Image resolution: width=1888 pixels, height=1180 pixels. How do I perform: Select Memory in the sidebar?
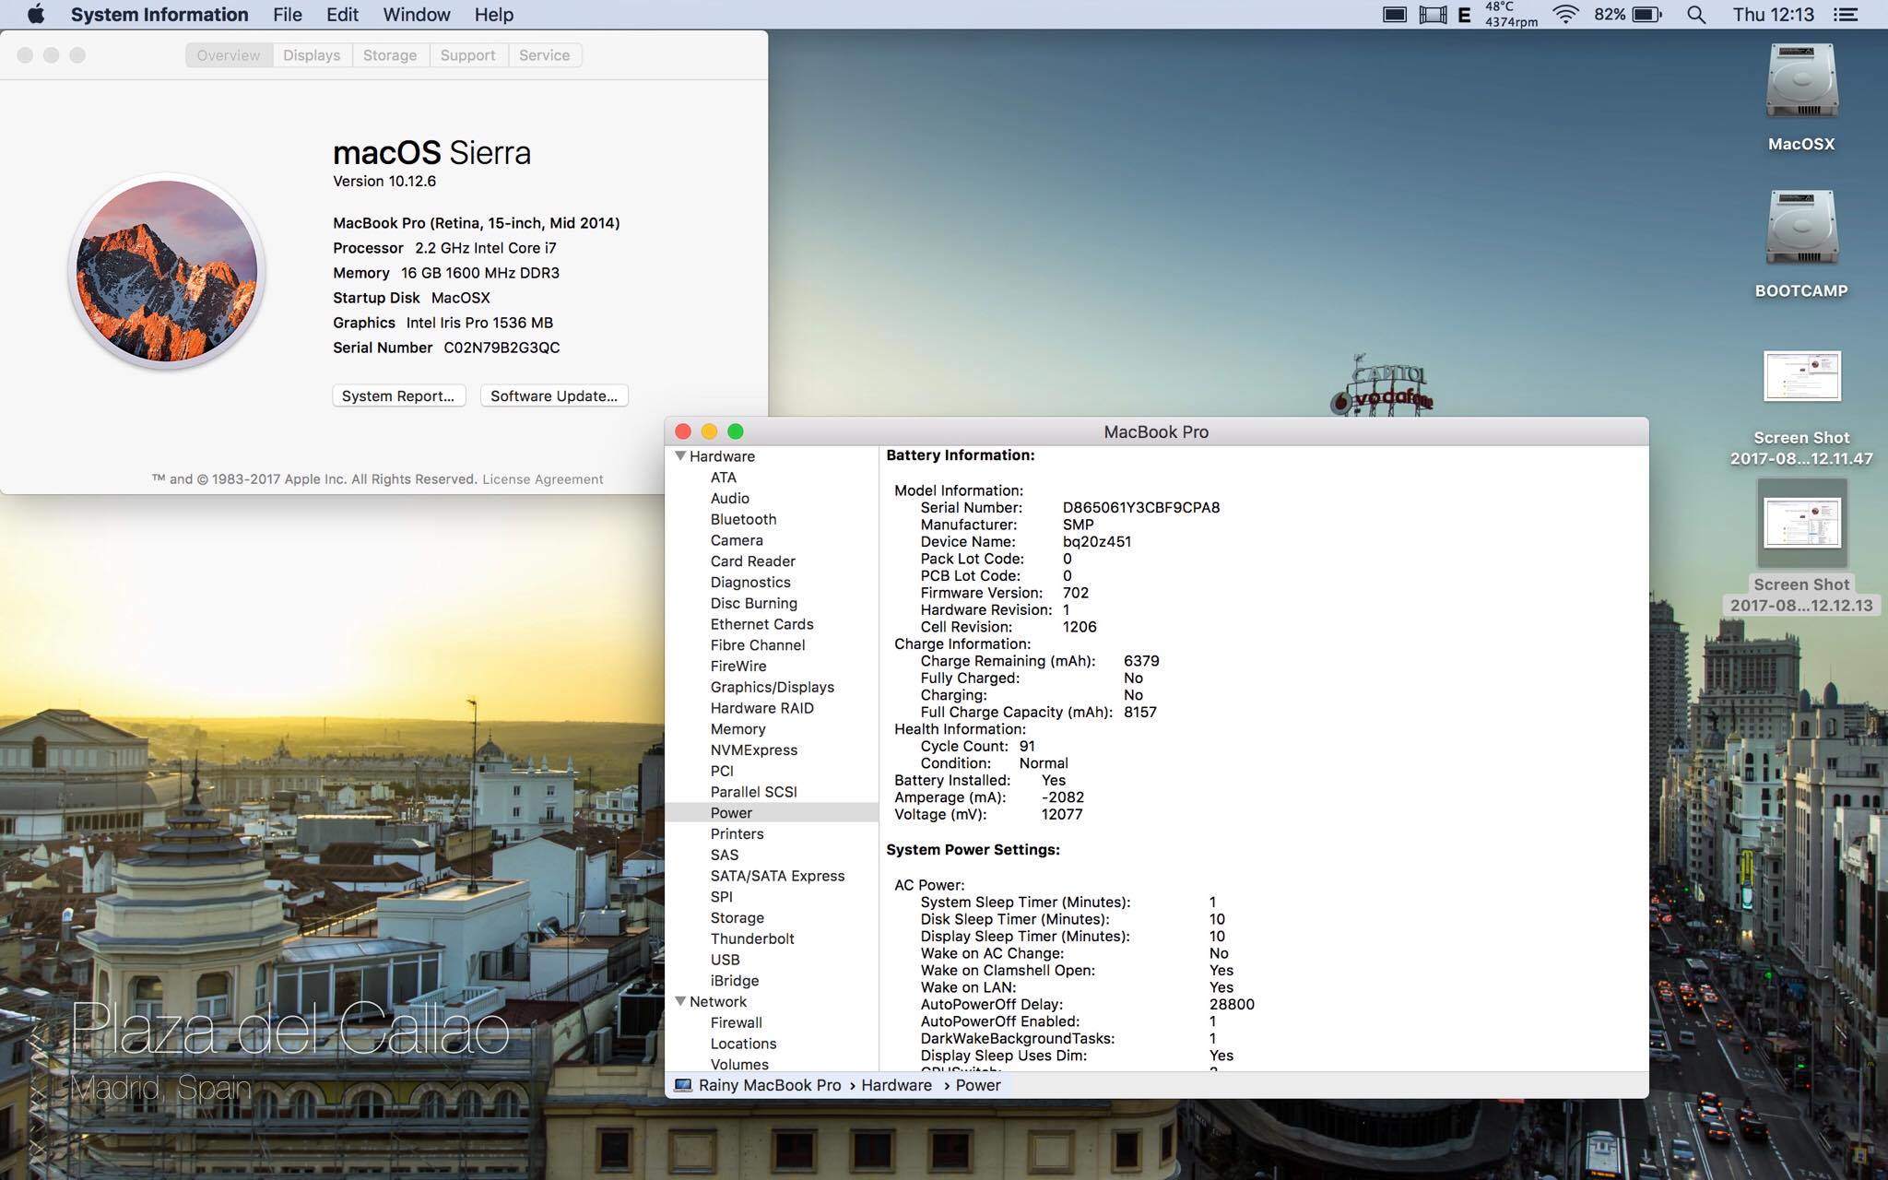(x=738, y=729)
